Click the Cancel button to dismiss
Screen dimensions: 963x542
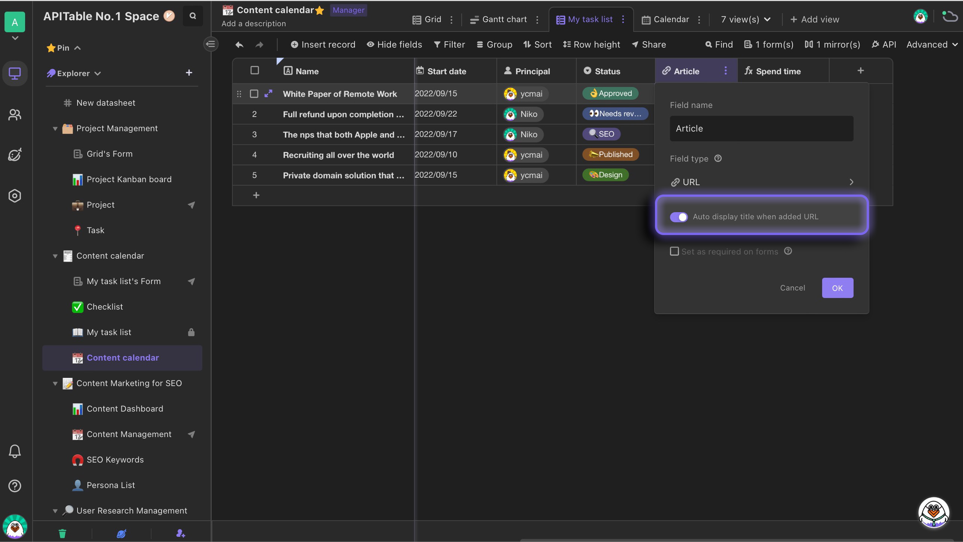(793, 288)
